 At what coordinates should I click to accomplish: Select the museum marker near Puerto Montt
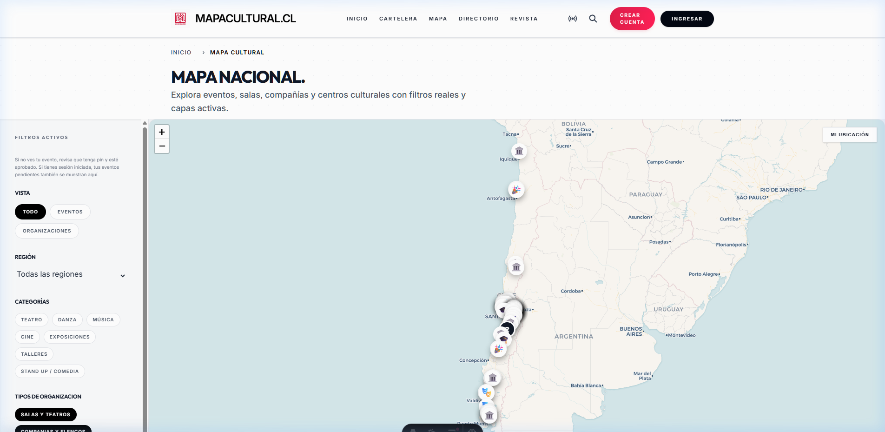(489, 415)
